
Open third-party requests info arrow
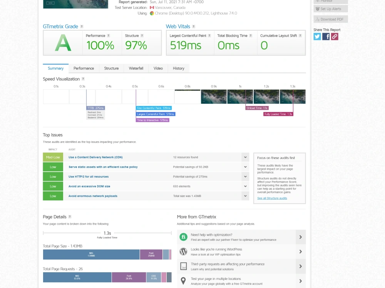click(301, 266)
